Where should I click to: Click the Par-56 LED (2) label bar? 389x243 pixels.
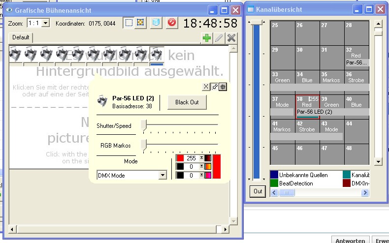coord(332,112)
